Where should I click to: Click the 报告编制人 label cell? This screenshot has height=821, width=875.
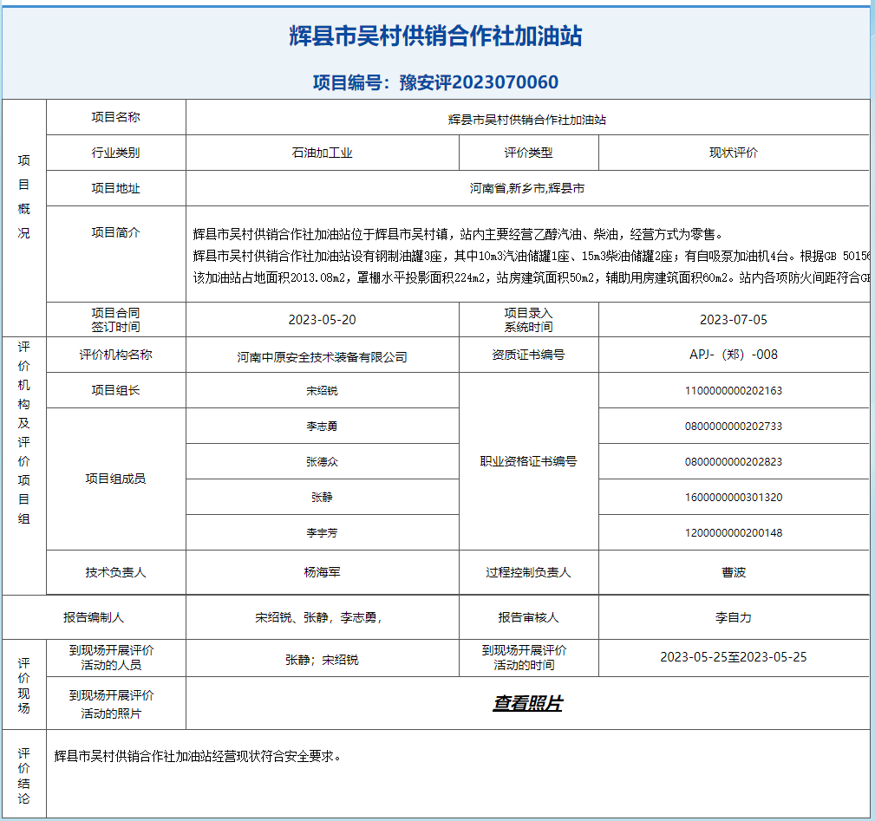coord(94,617)
